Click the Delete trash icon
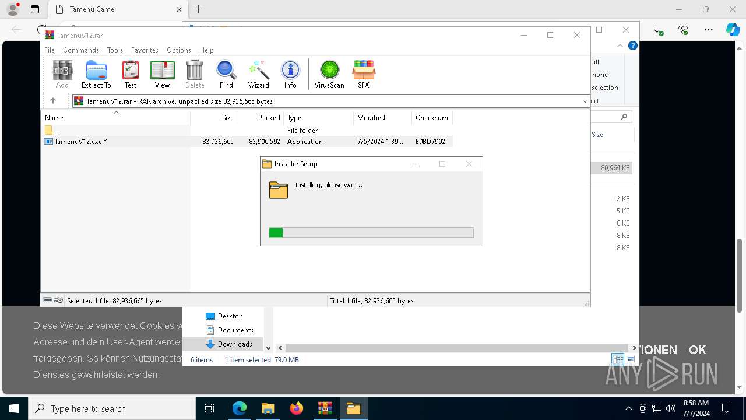This screenshot has height=420, width=746. click(x=195, y=74)
